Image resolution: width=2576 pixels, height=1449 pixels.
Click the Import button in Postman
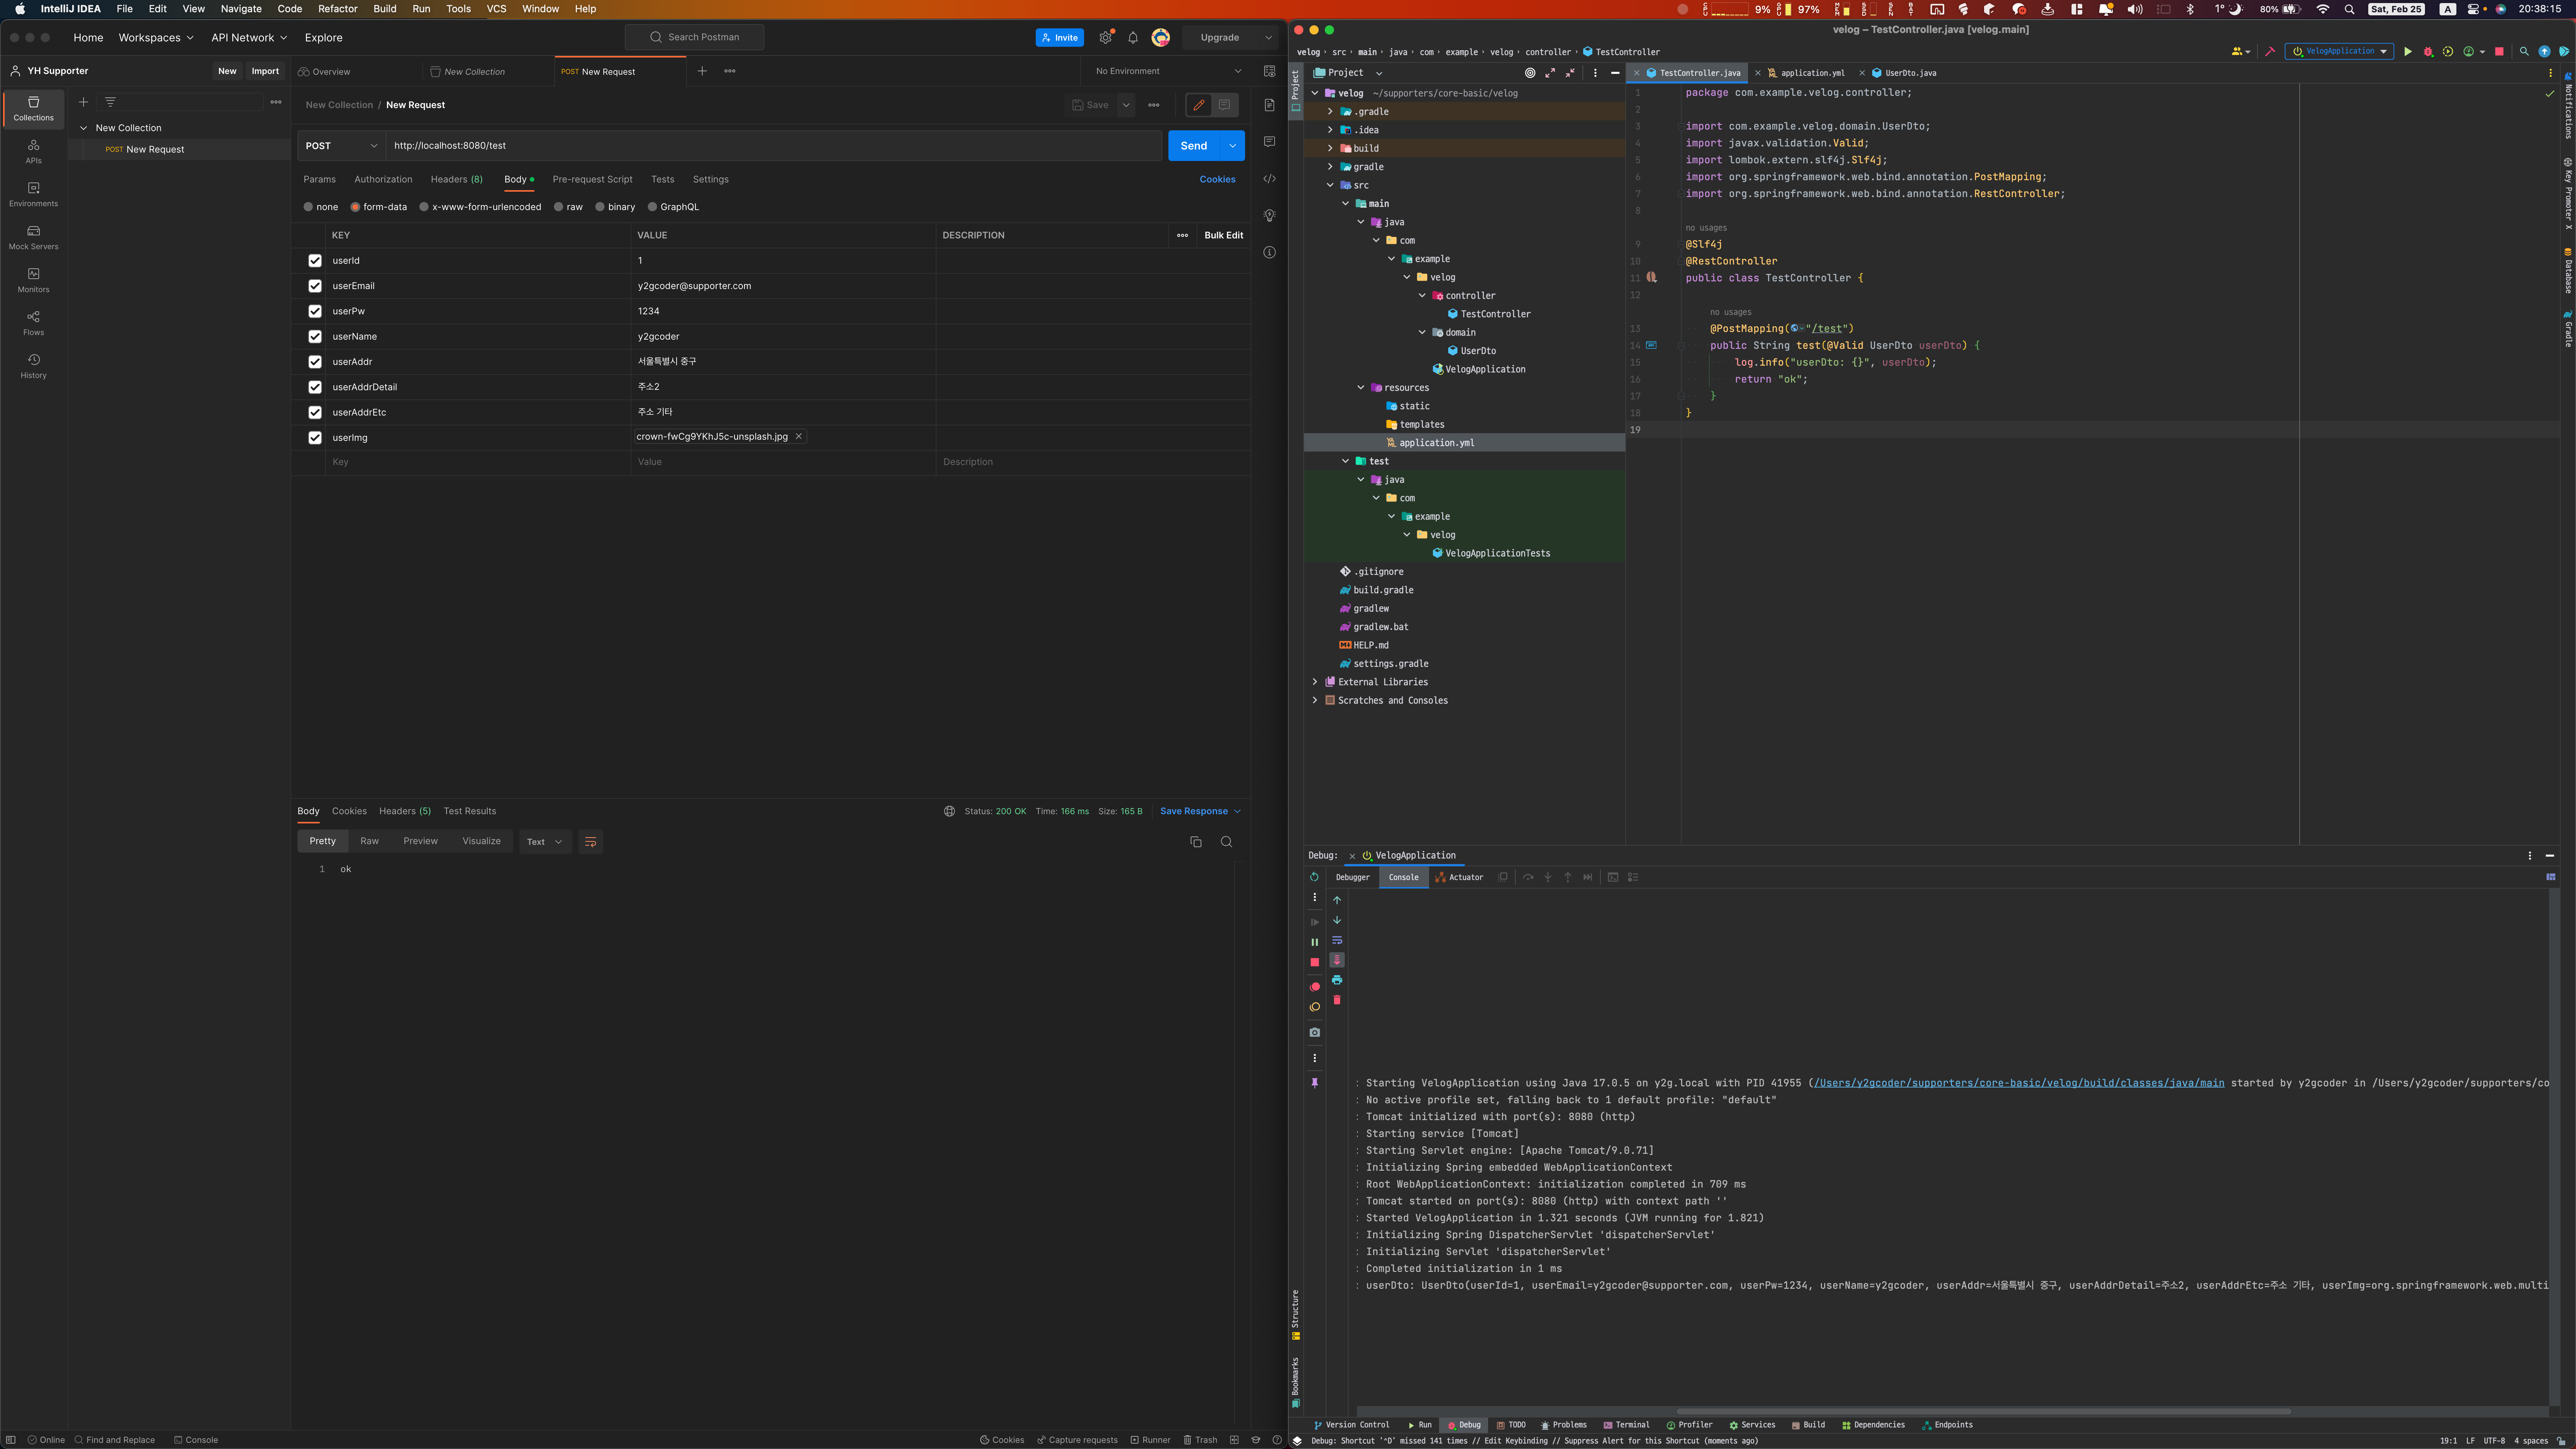coord(265,71)
